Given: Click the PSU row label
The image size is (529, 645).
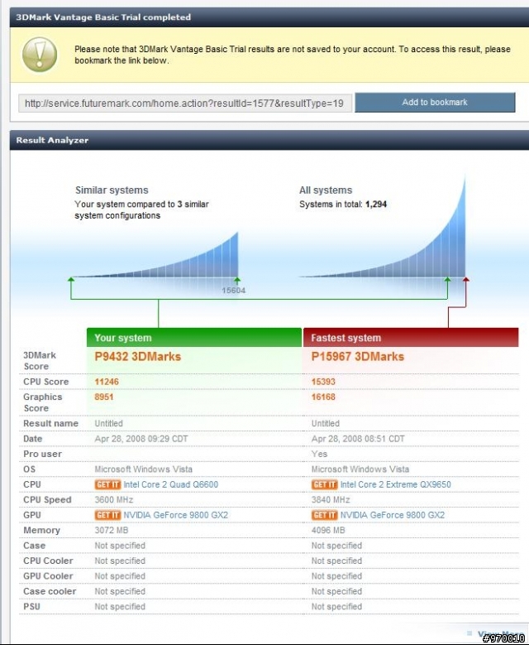Looking at the screenshot, I should point(31,606).
